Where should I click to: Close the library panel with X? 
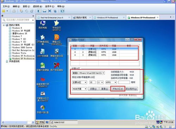(33, 16)
